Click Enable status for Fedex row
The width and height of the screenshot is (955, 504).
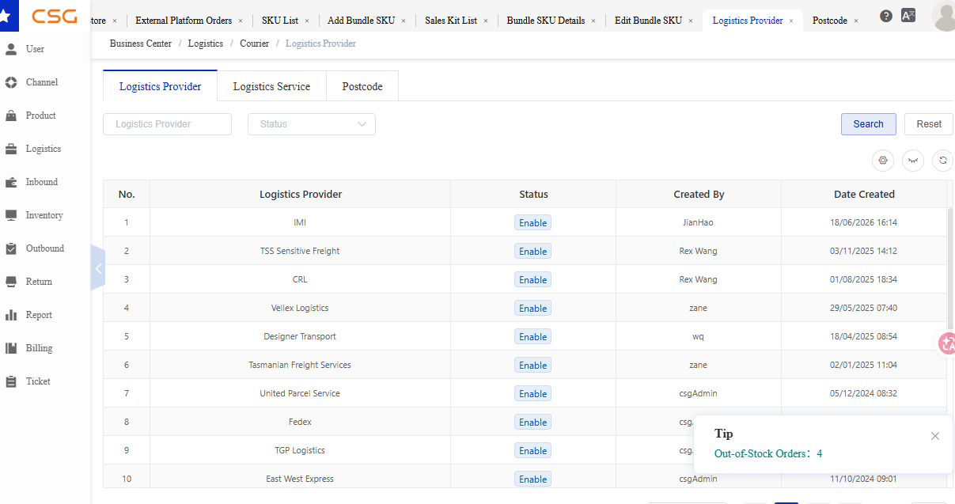click(x=532, y=422)
